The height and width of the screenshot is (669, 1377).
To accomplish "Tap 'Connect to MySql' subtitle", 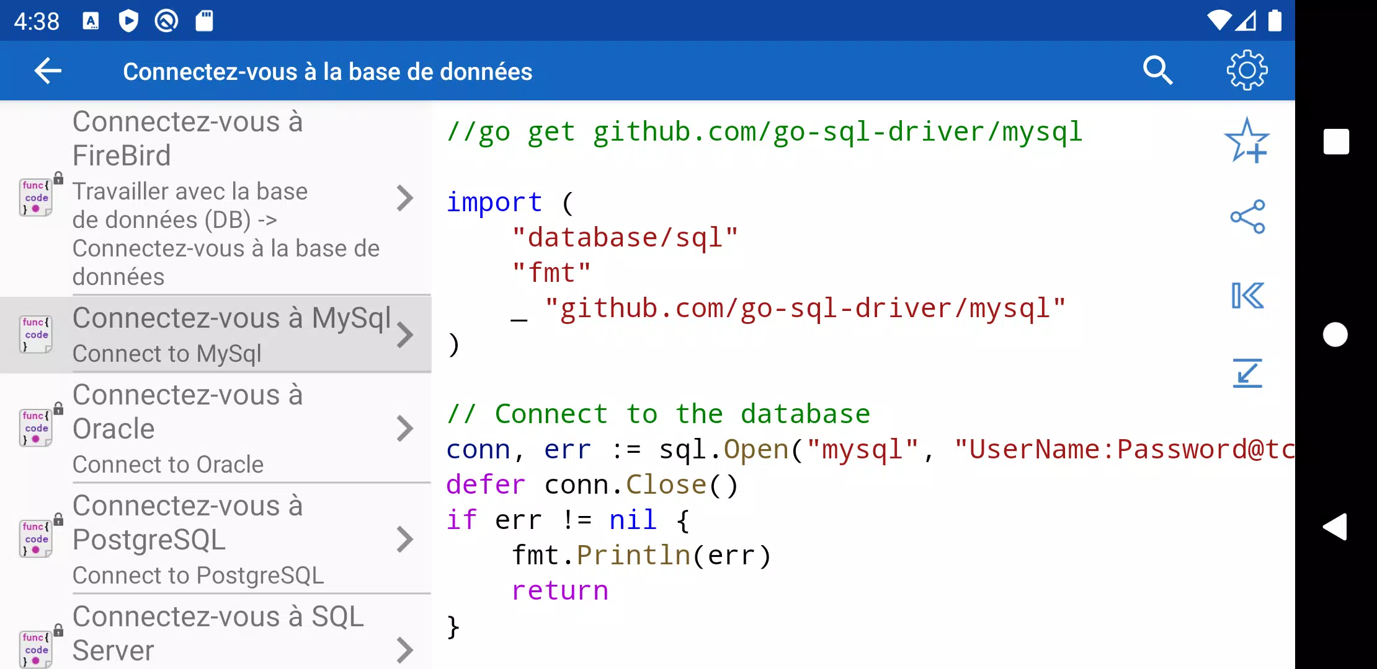I will 167,354.
